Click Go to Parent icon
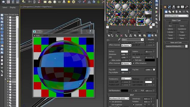 tap(152, 36)
